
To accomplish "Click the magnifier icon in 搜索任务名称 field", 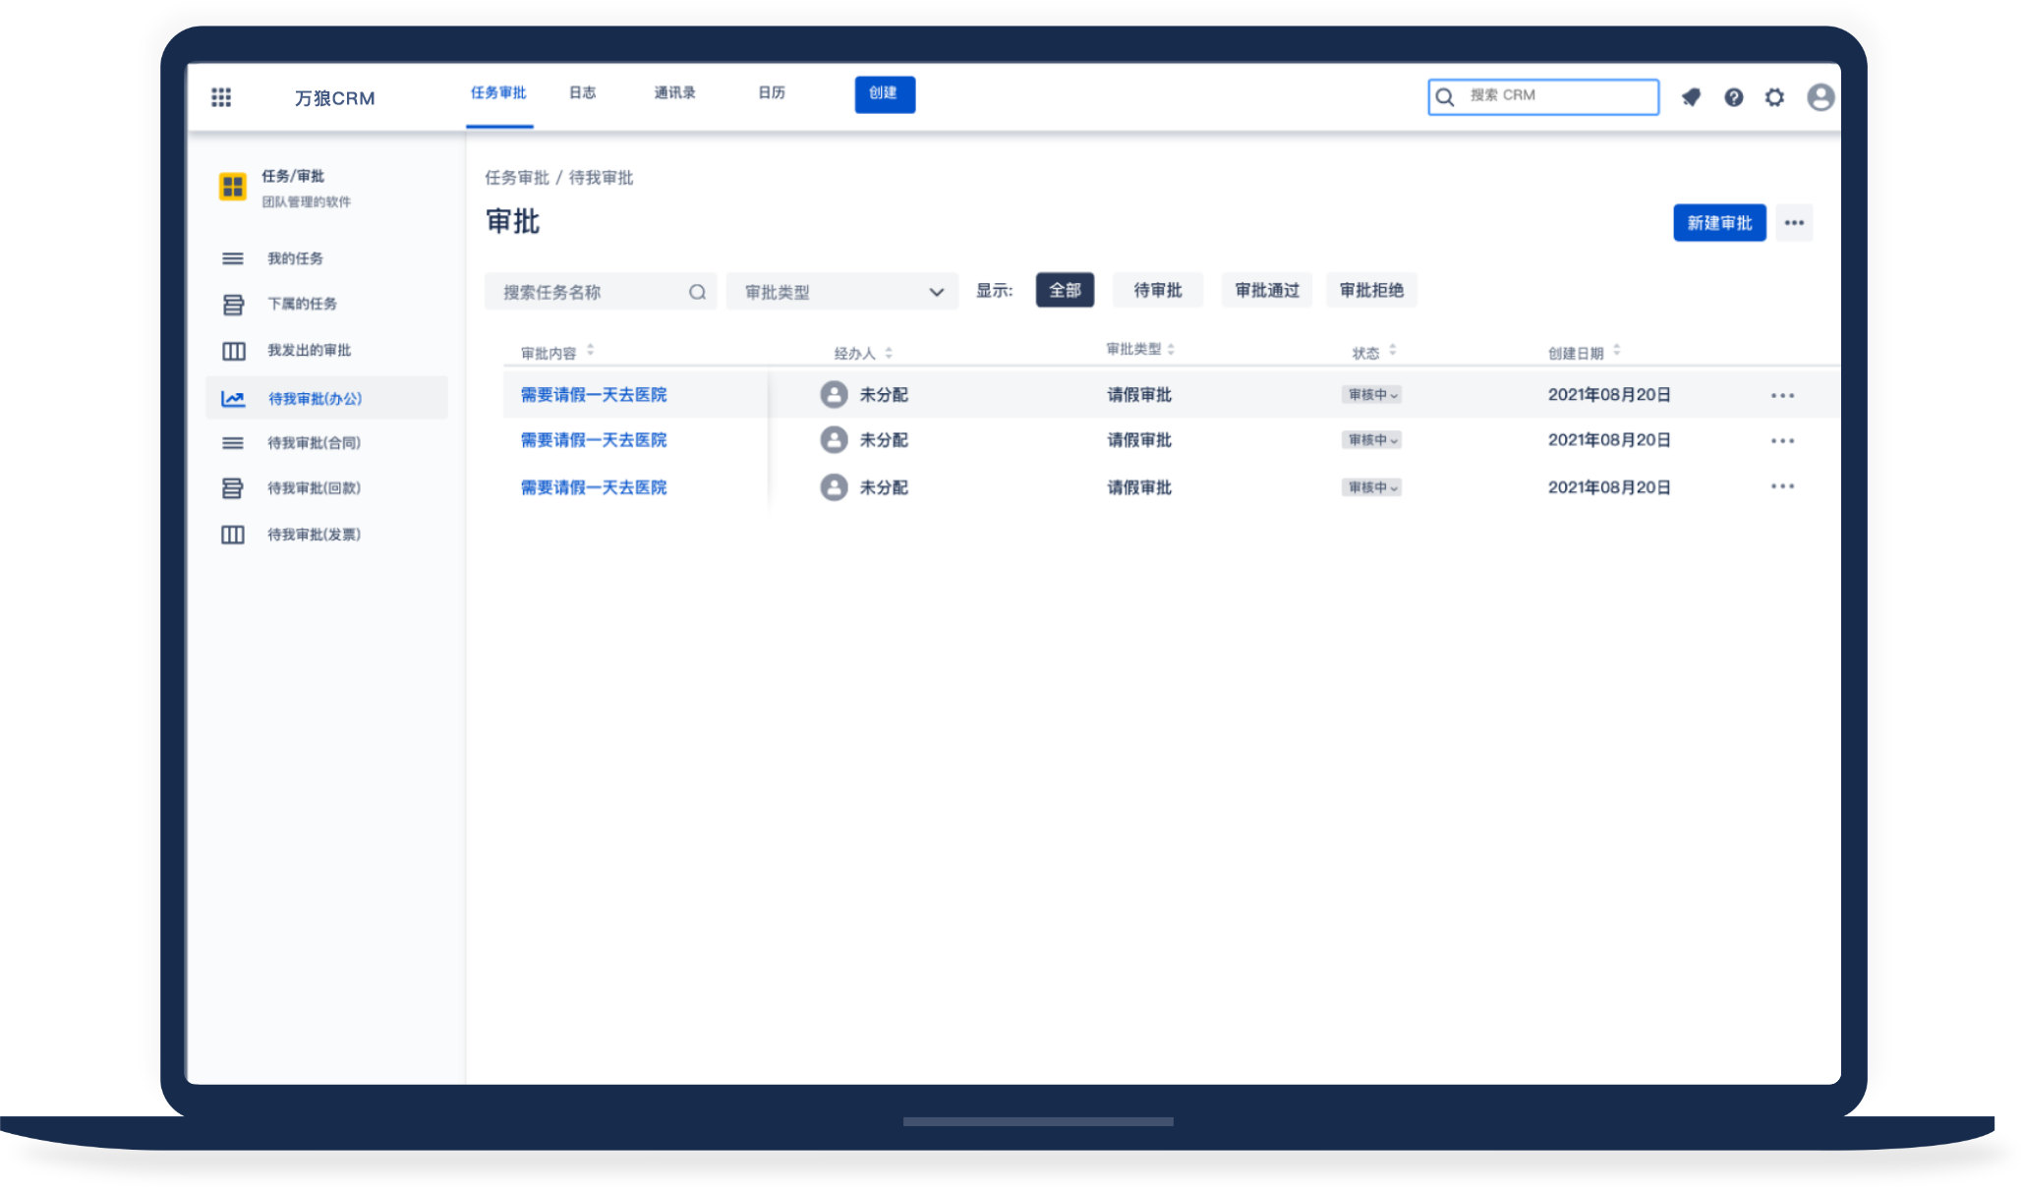I will point(697,292).
